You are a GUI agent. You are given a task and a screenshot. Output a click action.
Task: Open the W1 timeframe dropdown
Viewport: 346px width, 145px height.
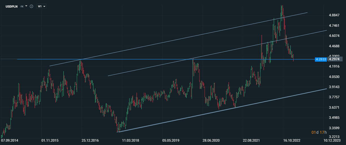41,6
